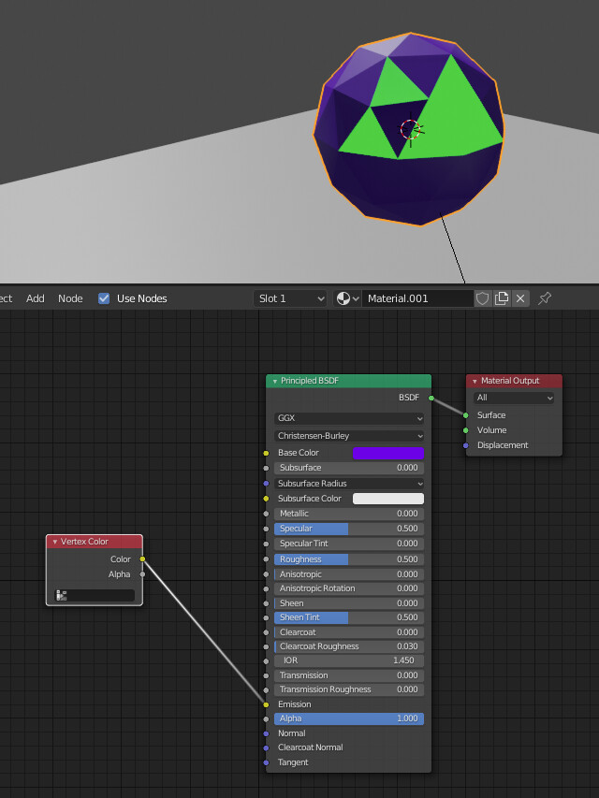
Task: Click the Transmission Roughness value field
Action: (349, 689)
